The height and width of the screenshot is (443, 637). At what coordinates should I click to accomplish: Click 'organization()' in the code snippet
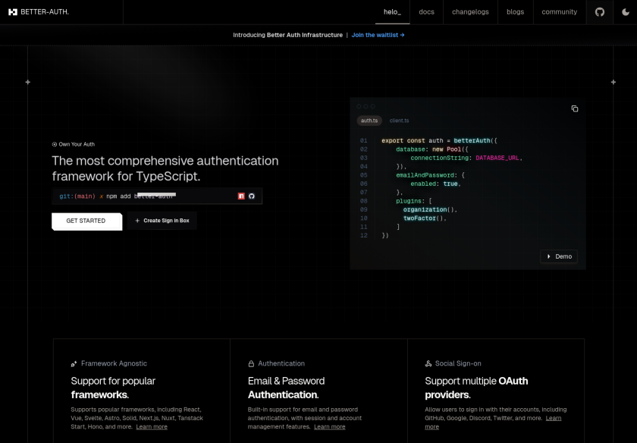(x=430, y=209)
